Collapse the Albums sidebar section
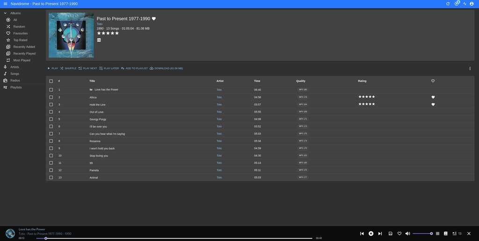This screenshot has width=479, height=241. (x=6, y=13)
